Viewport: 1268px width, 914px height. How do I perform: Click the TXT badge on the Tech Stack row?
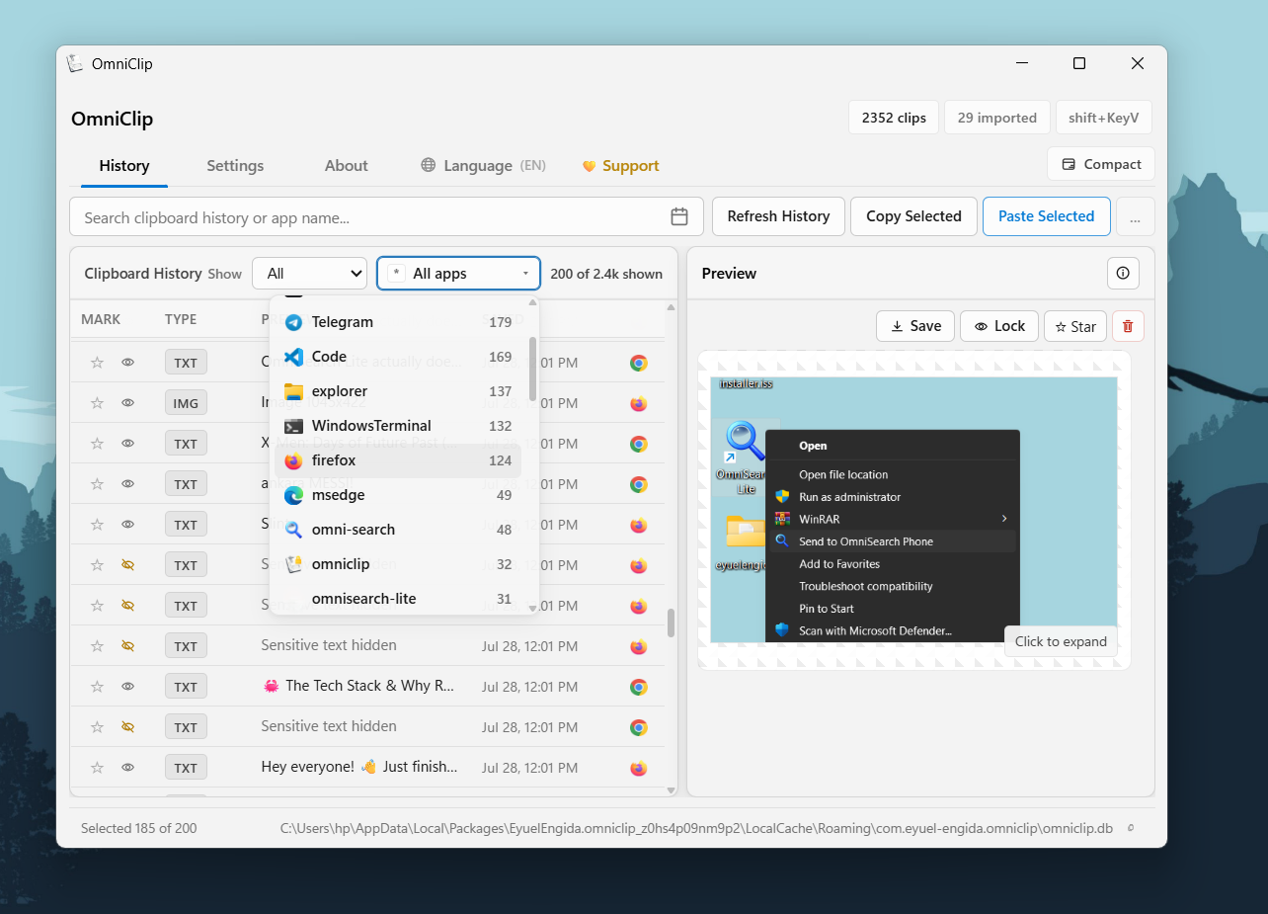(186, 687)
